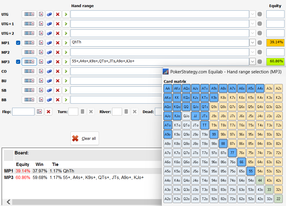
Task: Click the dice randomize icon for BB
Action: pos(49,100)
